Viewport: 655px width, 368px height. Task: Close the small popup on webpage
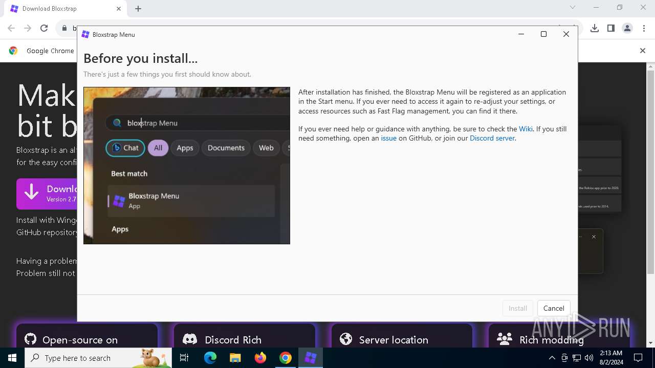pos(594,237)
